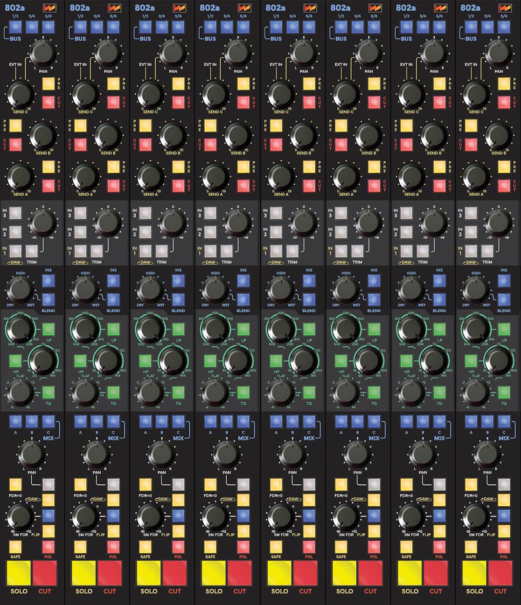
Task: Enable Bus 5/6 on the third channel
Action: (x=179, y=27)
